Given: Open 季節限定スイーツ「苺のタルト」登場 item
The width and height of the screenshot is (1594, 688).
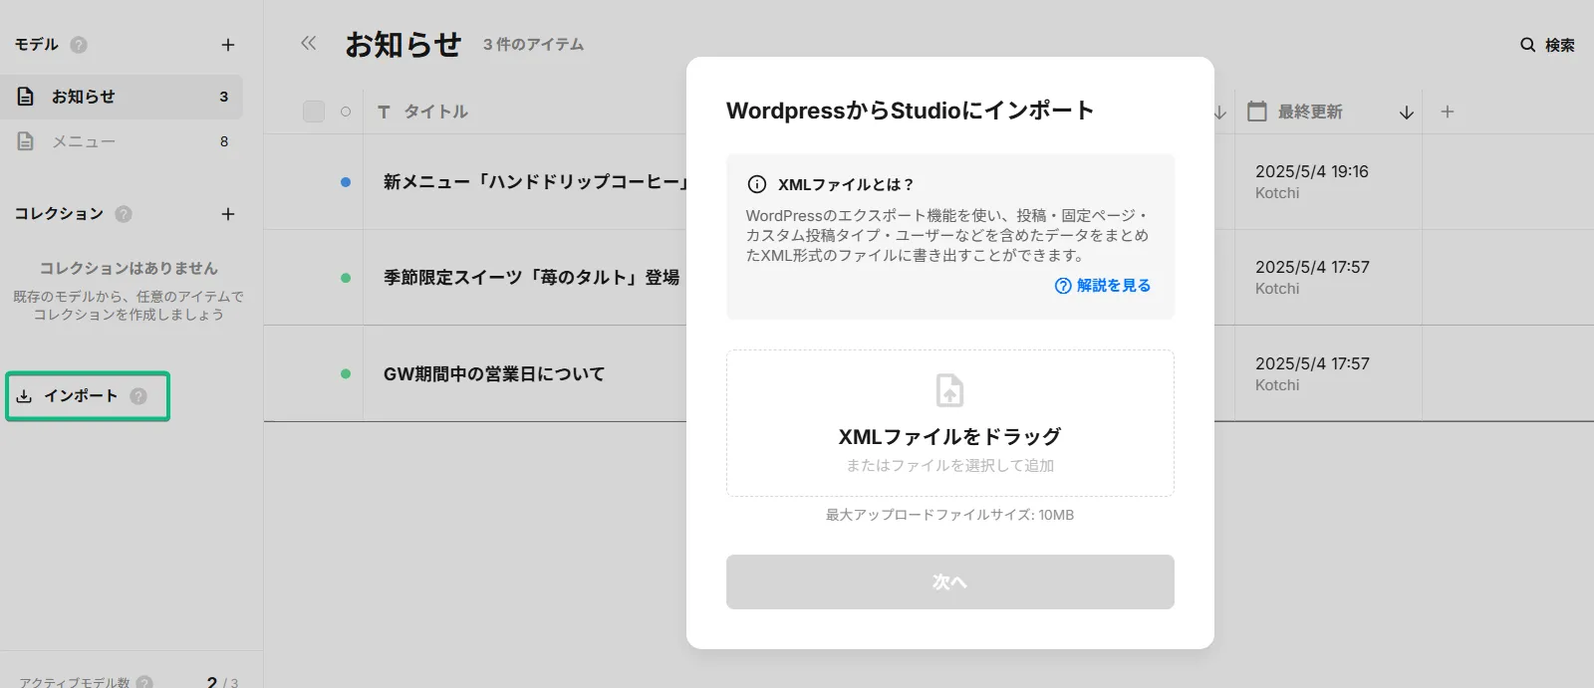Looking at the screenshot, I should coord(532,278).
